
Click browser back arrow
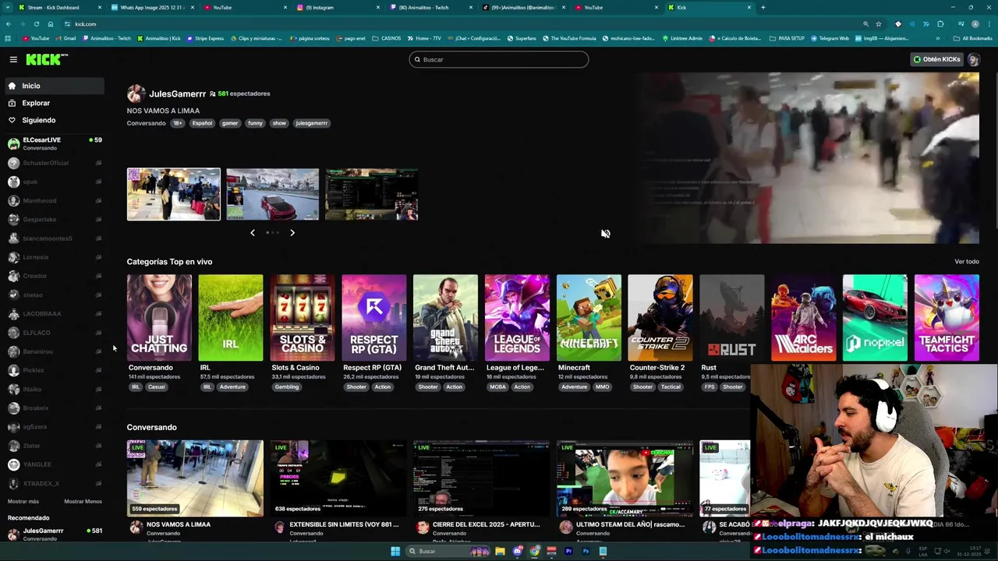click(9, 24)
